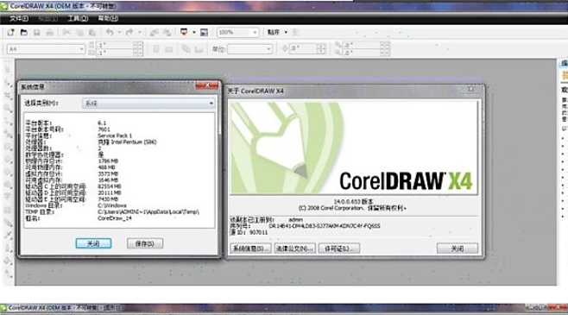The height and width of the screenshot is (315, 568).
Task: Click the Options icon beside snap dropdown
Action: [295, 32]
